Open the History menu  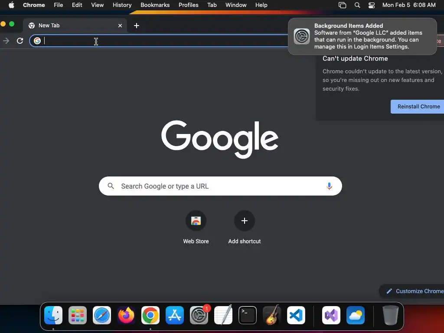(x=122, y=5)
